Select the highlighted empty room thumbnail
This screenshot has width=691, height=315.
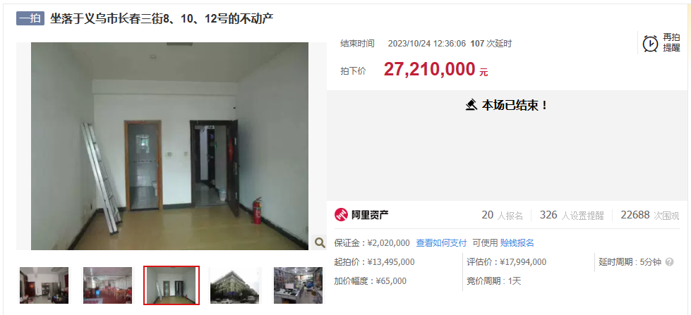click(172, 285)
